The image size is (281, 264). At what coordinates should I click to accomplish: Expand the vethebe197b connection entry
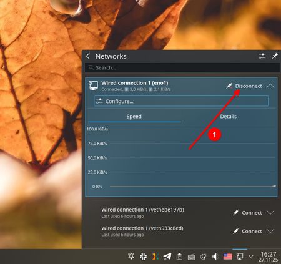point(270,212)
